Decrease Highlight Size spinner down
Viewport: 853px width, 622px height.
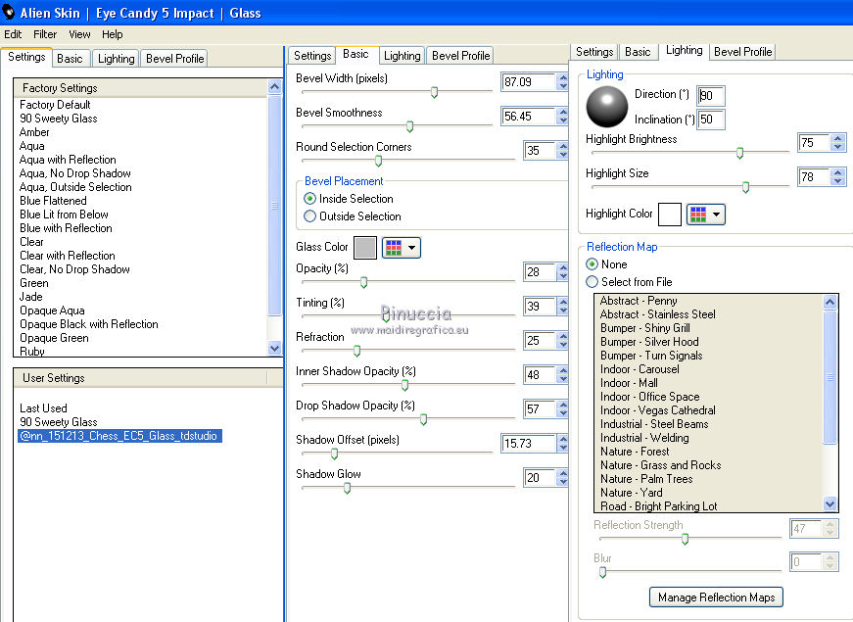(837, 181)
